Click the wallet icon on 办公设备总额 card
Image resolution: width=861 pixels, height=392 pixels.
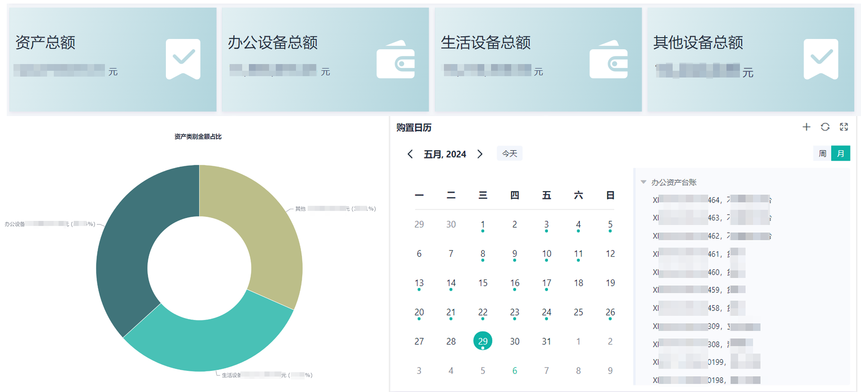[396, 60]
